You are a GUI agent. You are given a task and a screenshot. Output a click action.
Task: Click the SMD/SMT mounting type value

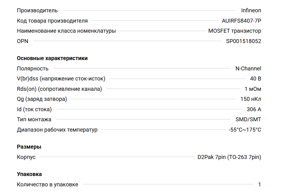click(x=248, y=120)
